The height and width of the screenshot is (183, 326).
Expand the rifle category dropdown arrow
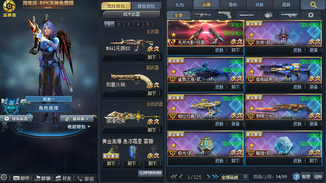209,15
